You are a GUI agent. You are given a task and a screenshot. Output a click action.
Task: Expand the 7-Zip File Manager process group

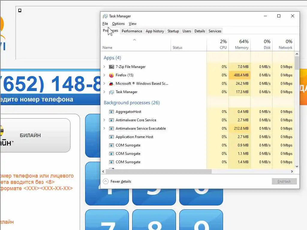[104, 67]
